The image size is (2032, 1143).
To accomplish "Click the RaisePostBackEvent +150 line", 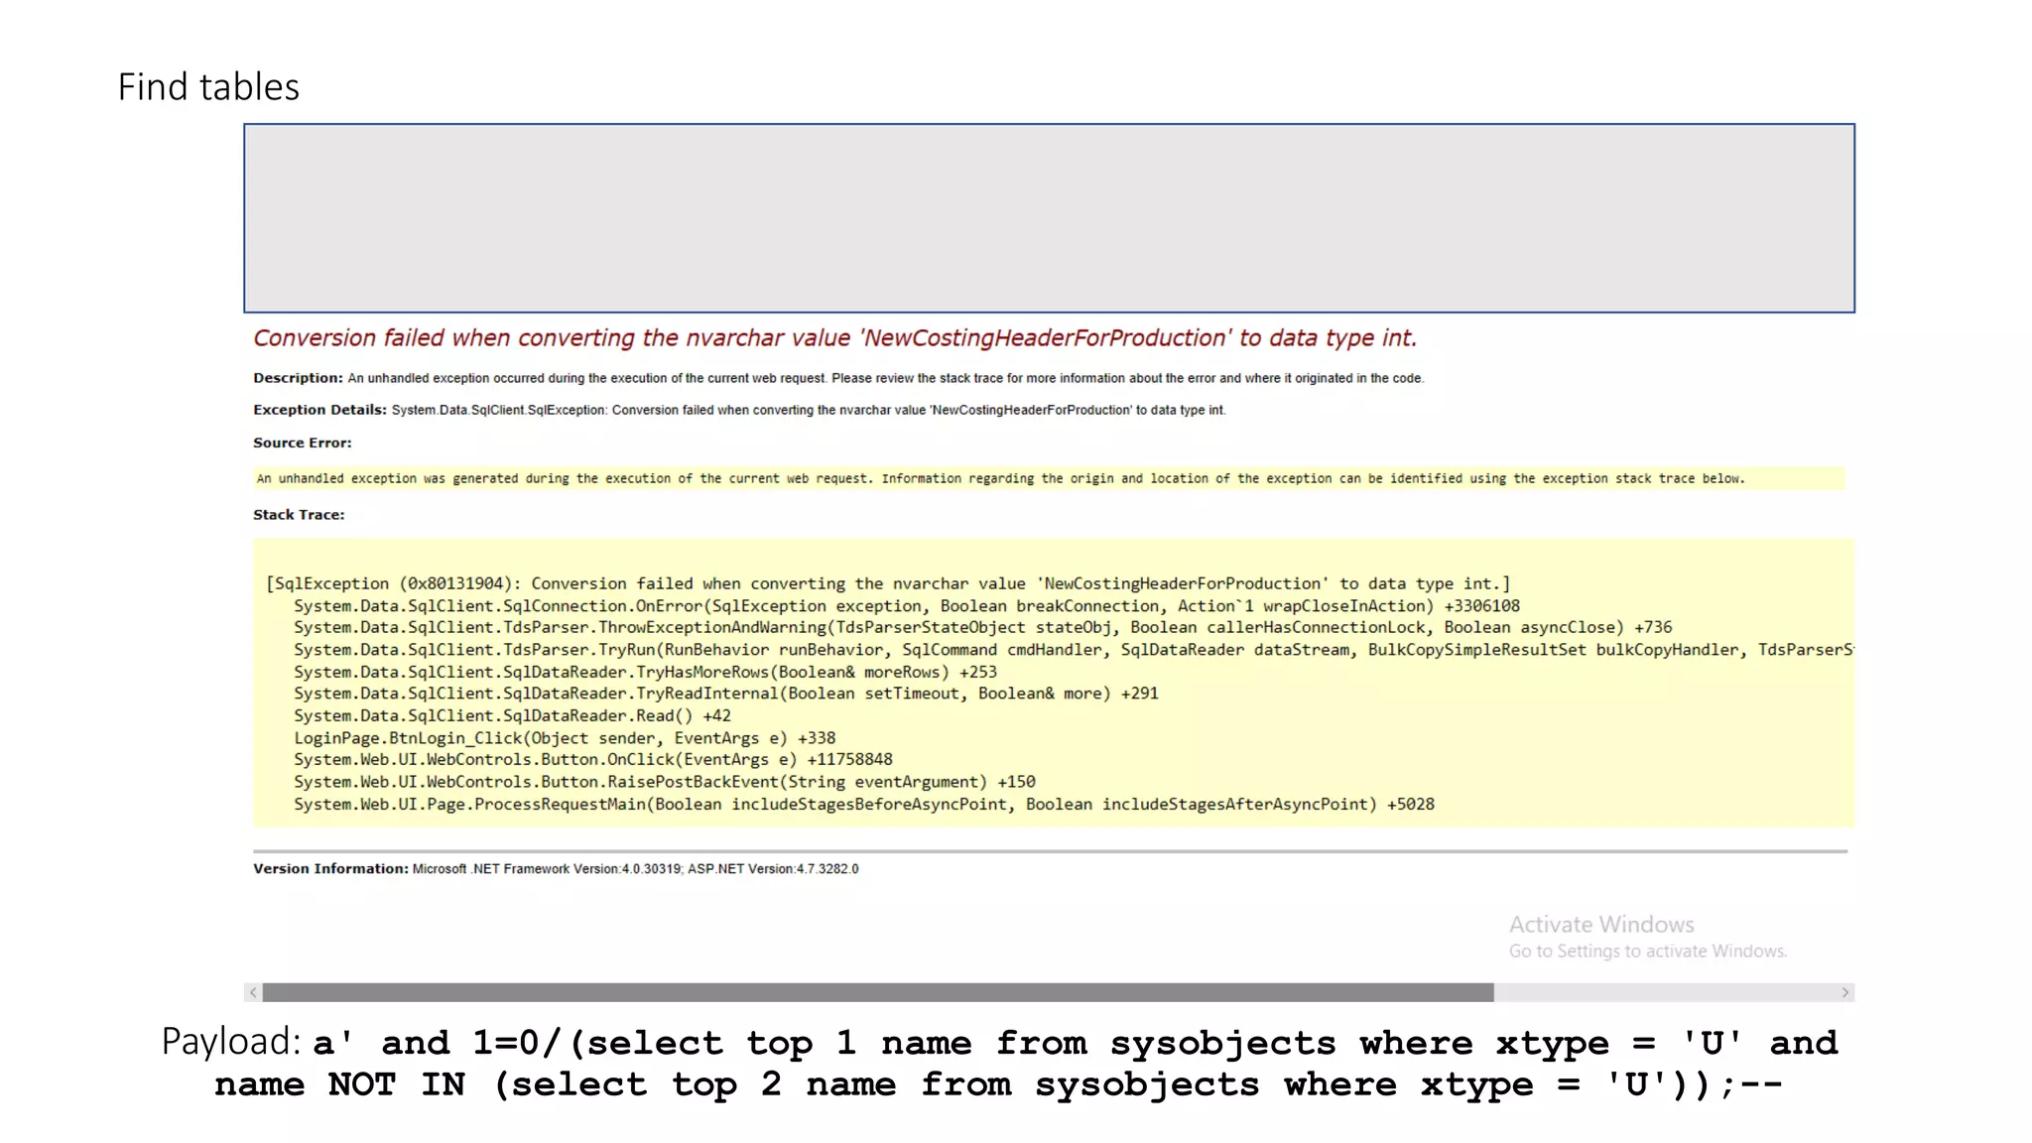I will click(x=665, y=782).
